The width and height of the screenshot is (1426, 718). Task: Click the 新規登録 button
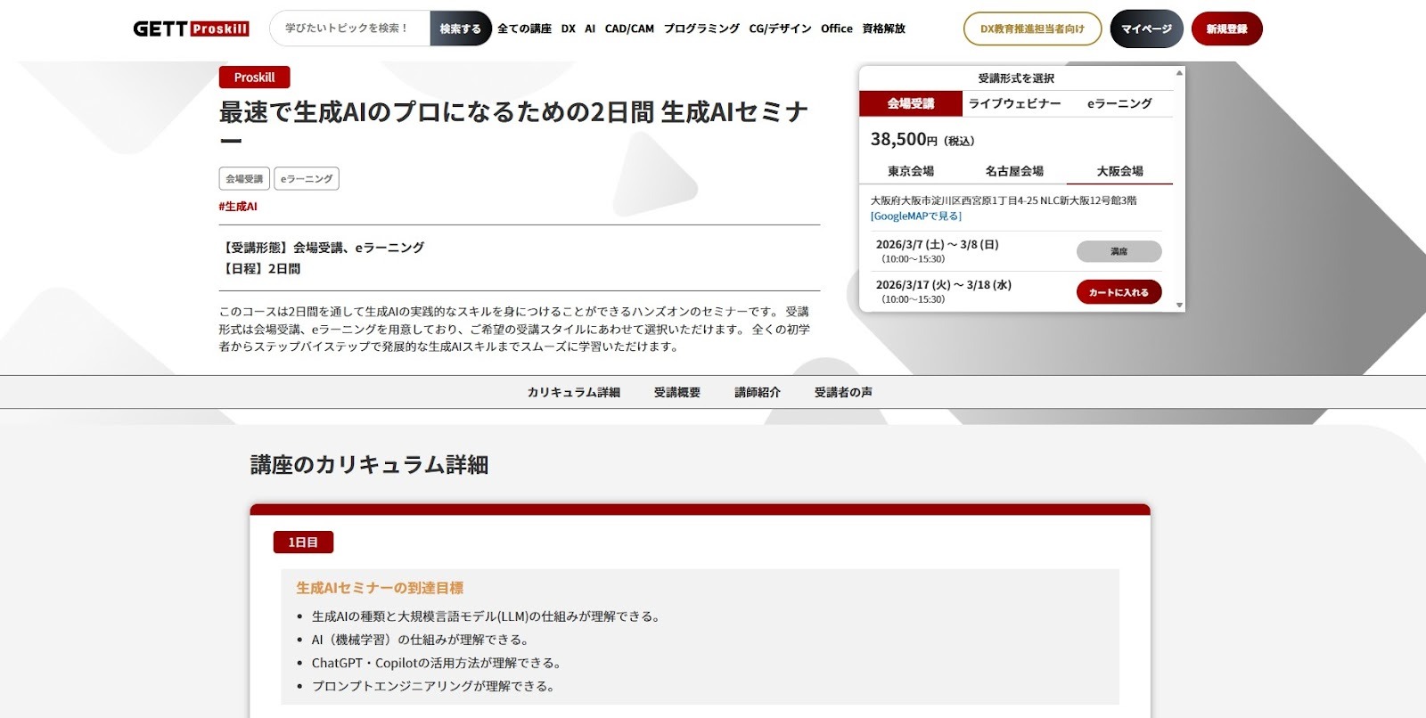tap(1226, 29)
